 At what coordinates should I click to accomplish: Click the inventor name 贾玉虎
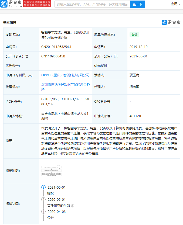point(134,75)
